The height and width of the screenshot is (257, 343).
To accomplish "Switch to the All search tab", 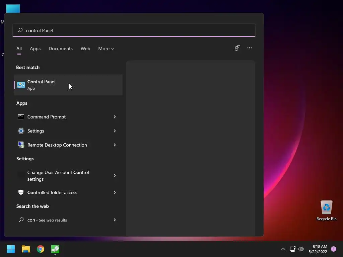I will (19, 49).
